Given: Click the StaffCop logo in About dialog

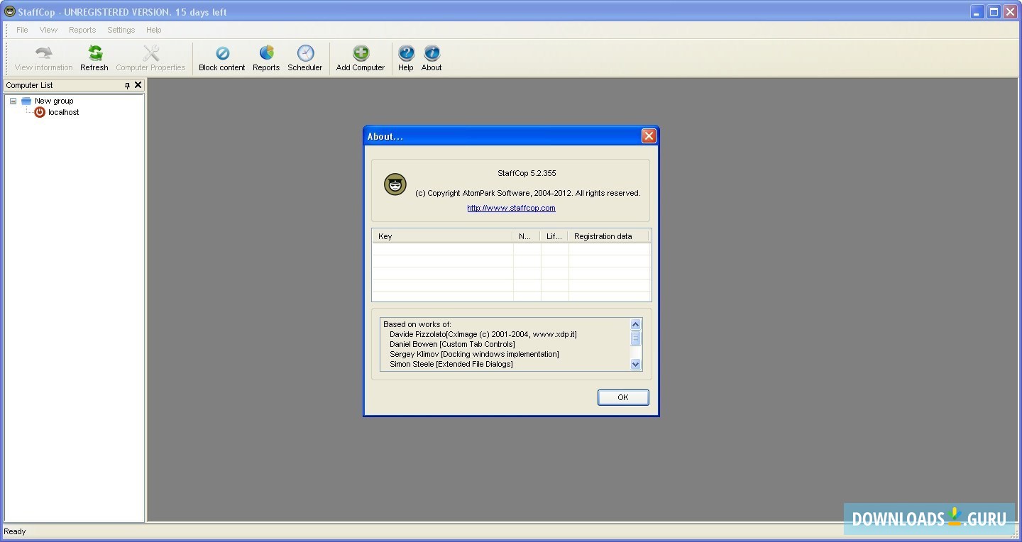Looking at the screenshot, I should (395, 184).
